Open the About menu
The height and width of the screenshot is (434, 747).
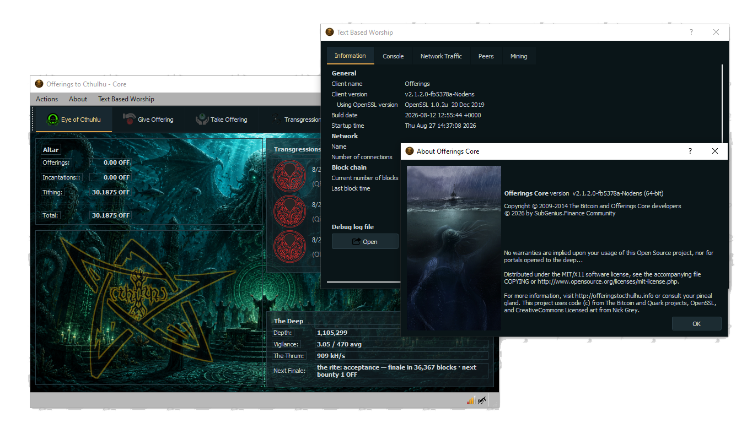(x=78, y=99)
